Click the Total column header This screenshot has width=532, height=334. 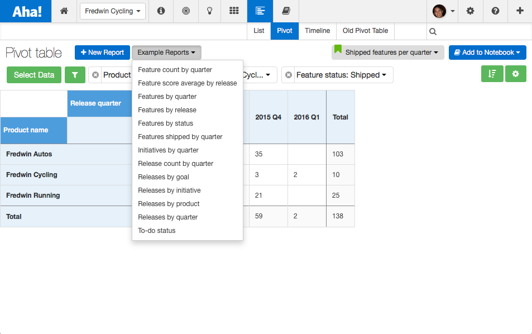(341, 117)
